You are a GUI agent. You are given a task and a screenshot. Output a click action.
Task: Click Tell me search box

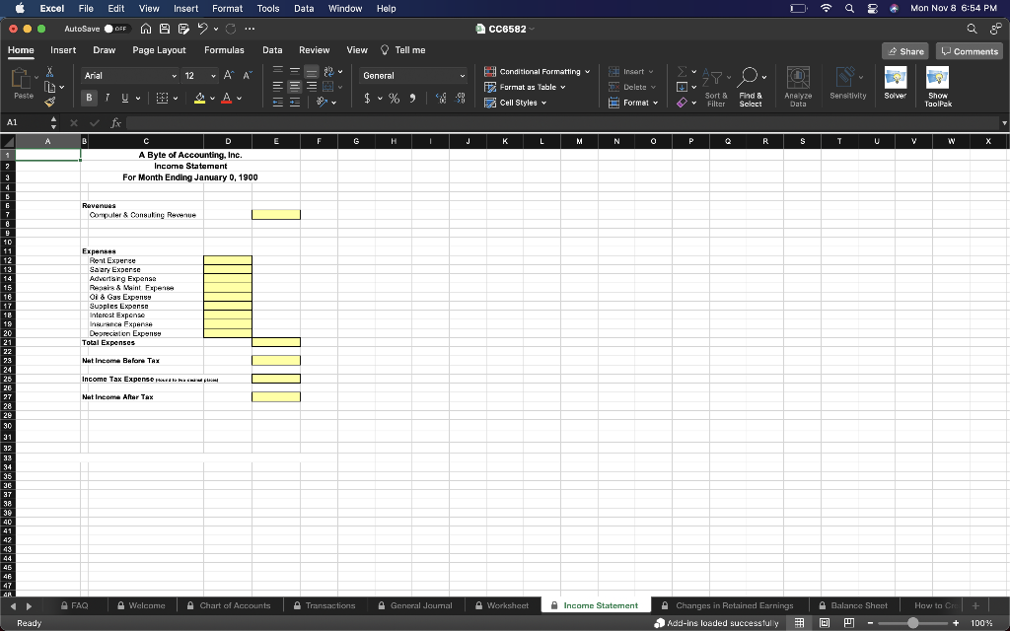[x=403, y=50]
